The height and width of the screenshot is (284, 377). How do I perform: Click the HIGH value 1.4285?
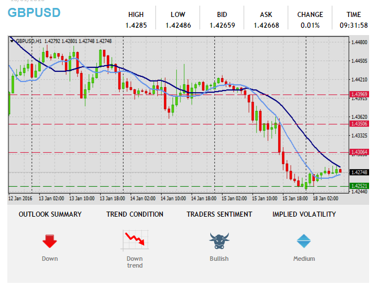pyautogui.click(x=136, y=25)
